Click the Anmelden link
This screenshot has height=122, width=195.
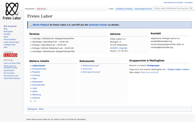coord(188,3)
